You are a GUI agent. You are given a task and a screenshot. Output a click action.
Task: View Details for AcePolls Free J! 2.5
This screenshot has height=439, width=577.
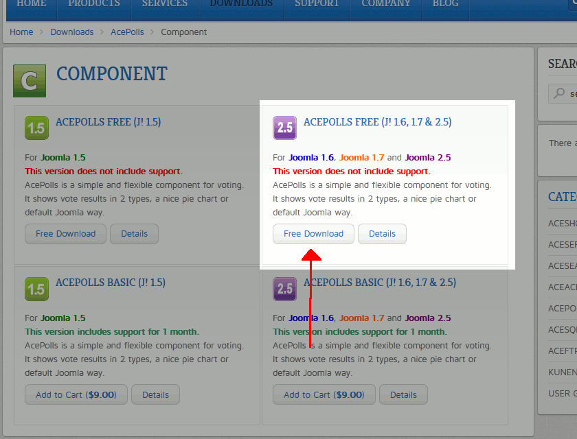(x=383, y=234)
